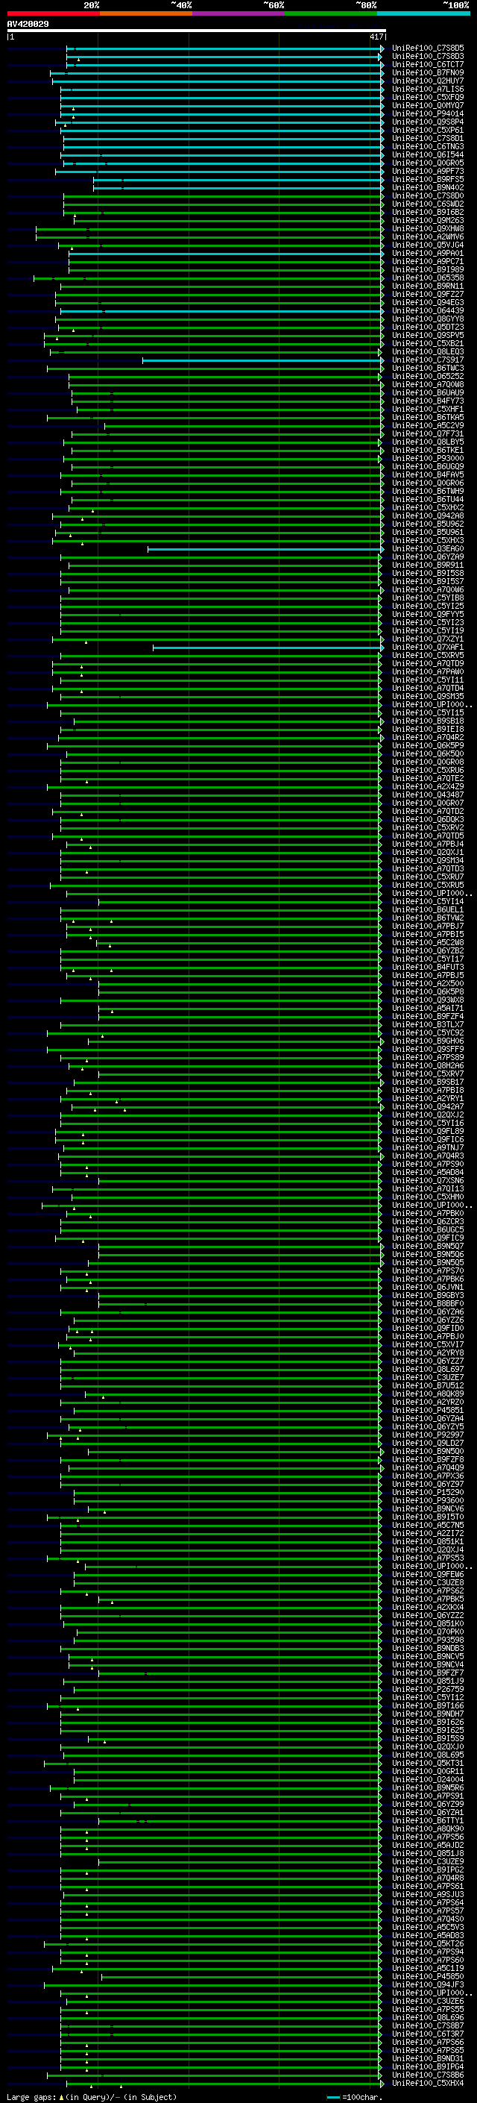
Task: Select the UniRef100_Q7XAF1 label
Action: pos(428,647)
